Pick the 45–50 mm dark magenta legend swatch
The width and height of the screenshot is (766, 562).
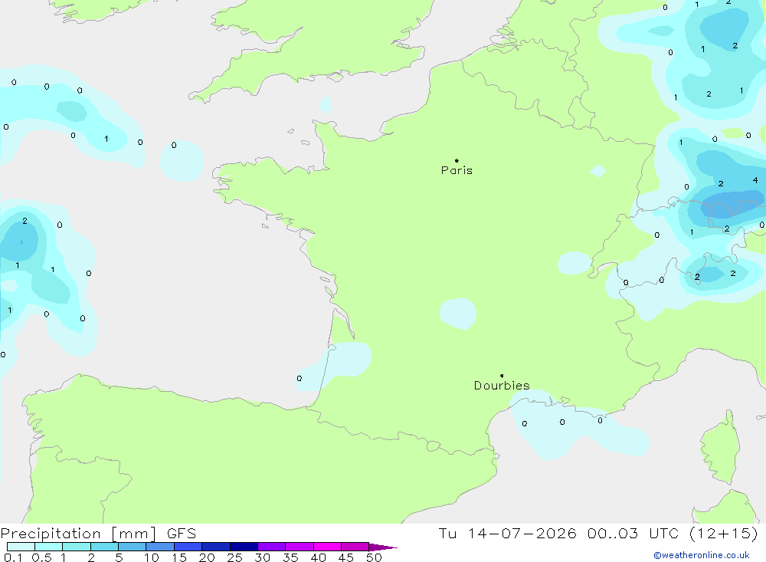point(355,547)
